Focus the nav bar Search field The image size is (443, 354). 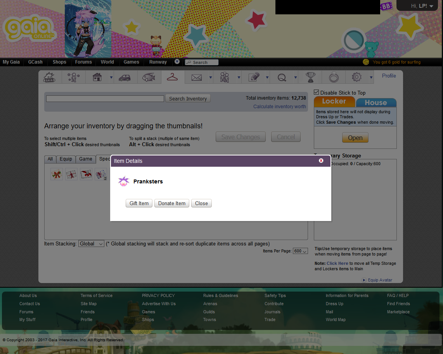(202, 62)
